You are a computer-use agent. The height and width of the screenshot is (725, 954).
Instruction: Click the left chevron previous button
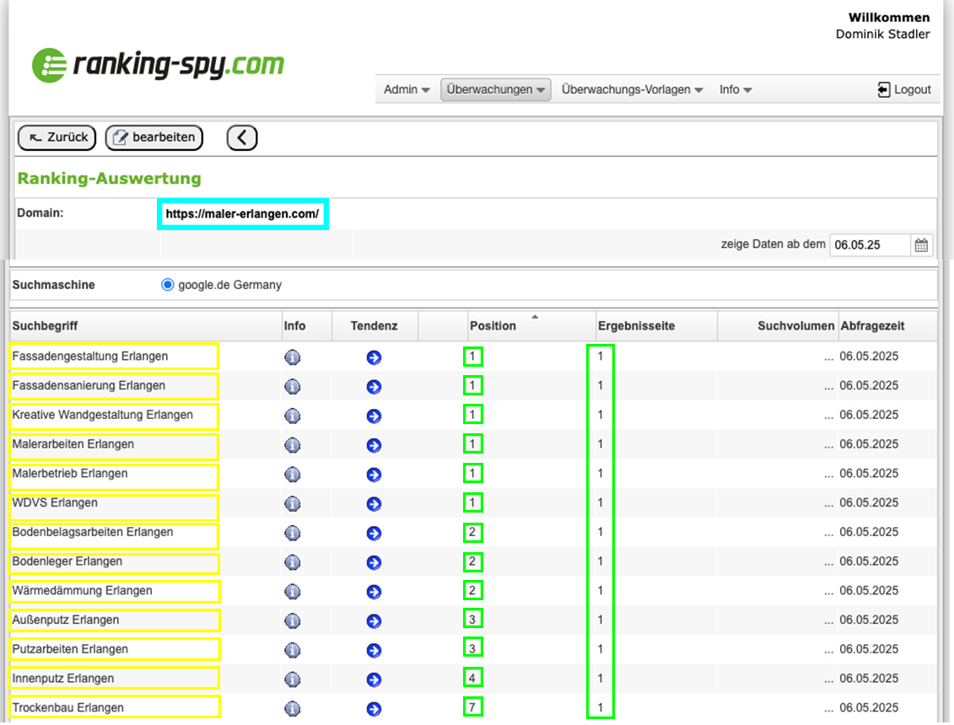pyautogui.click(x=242, y=137)
